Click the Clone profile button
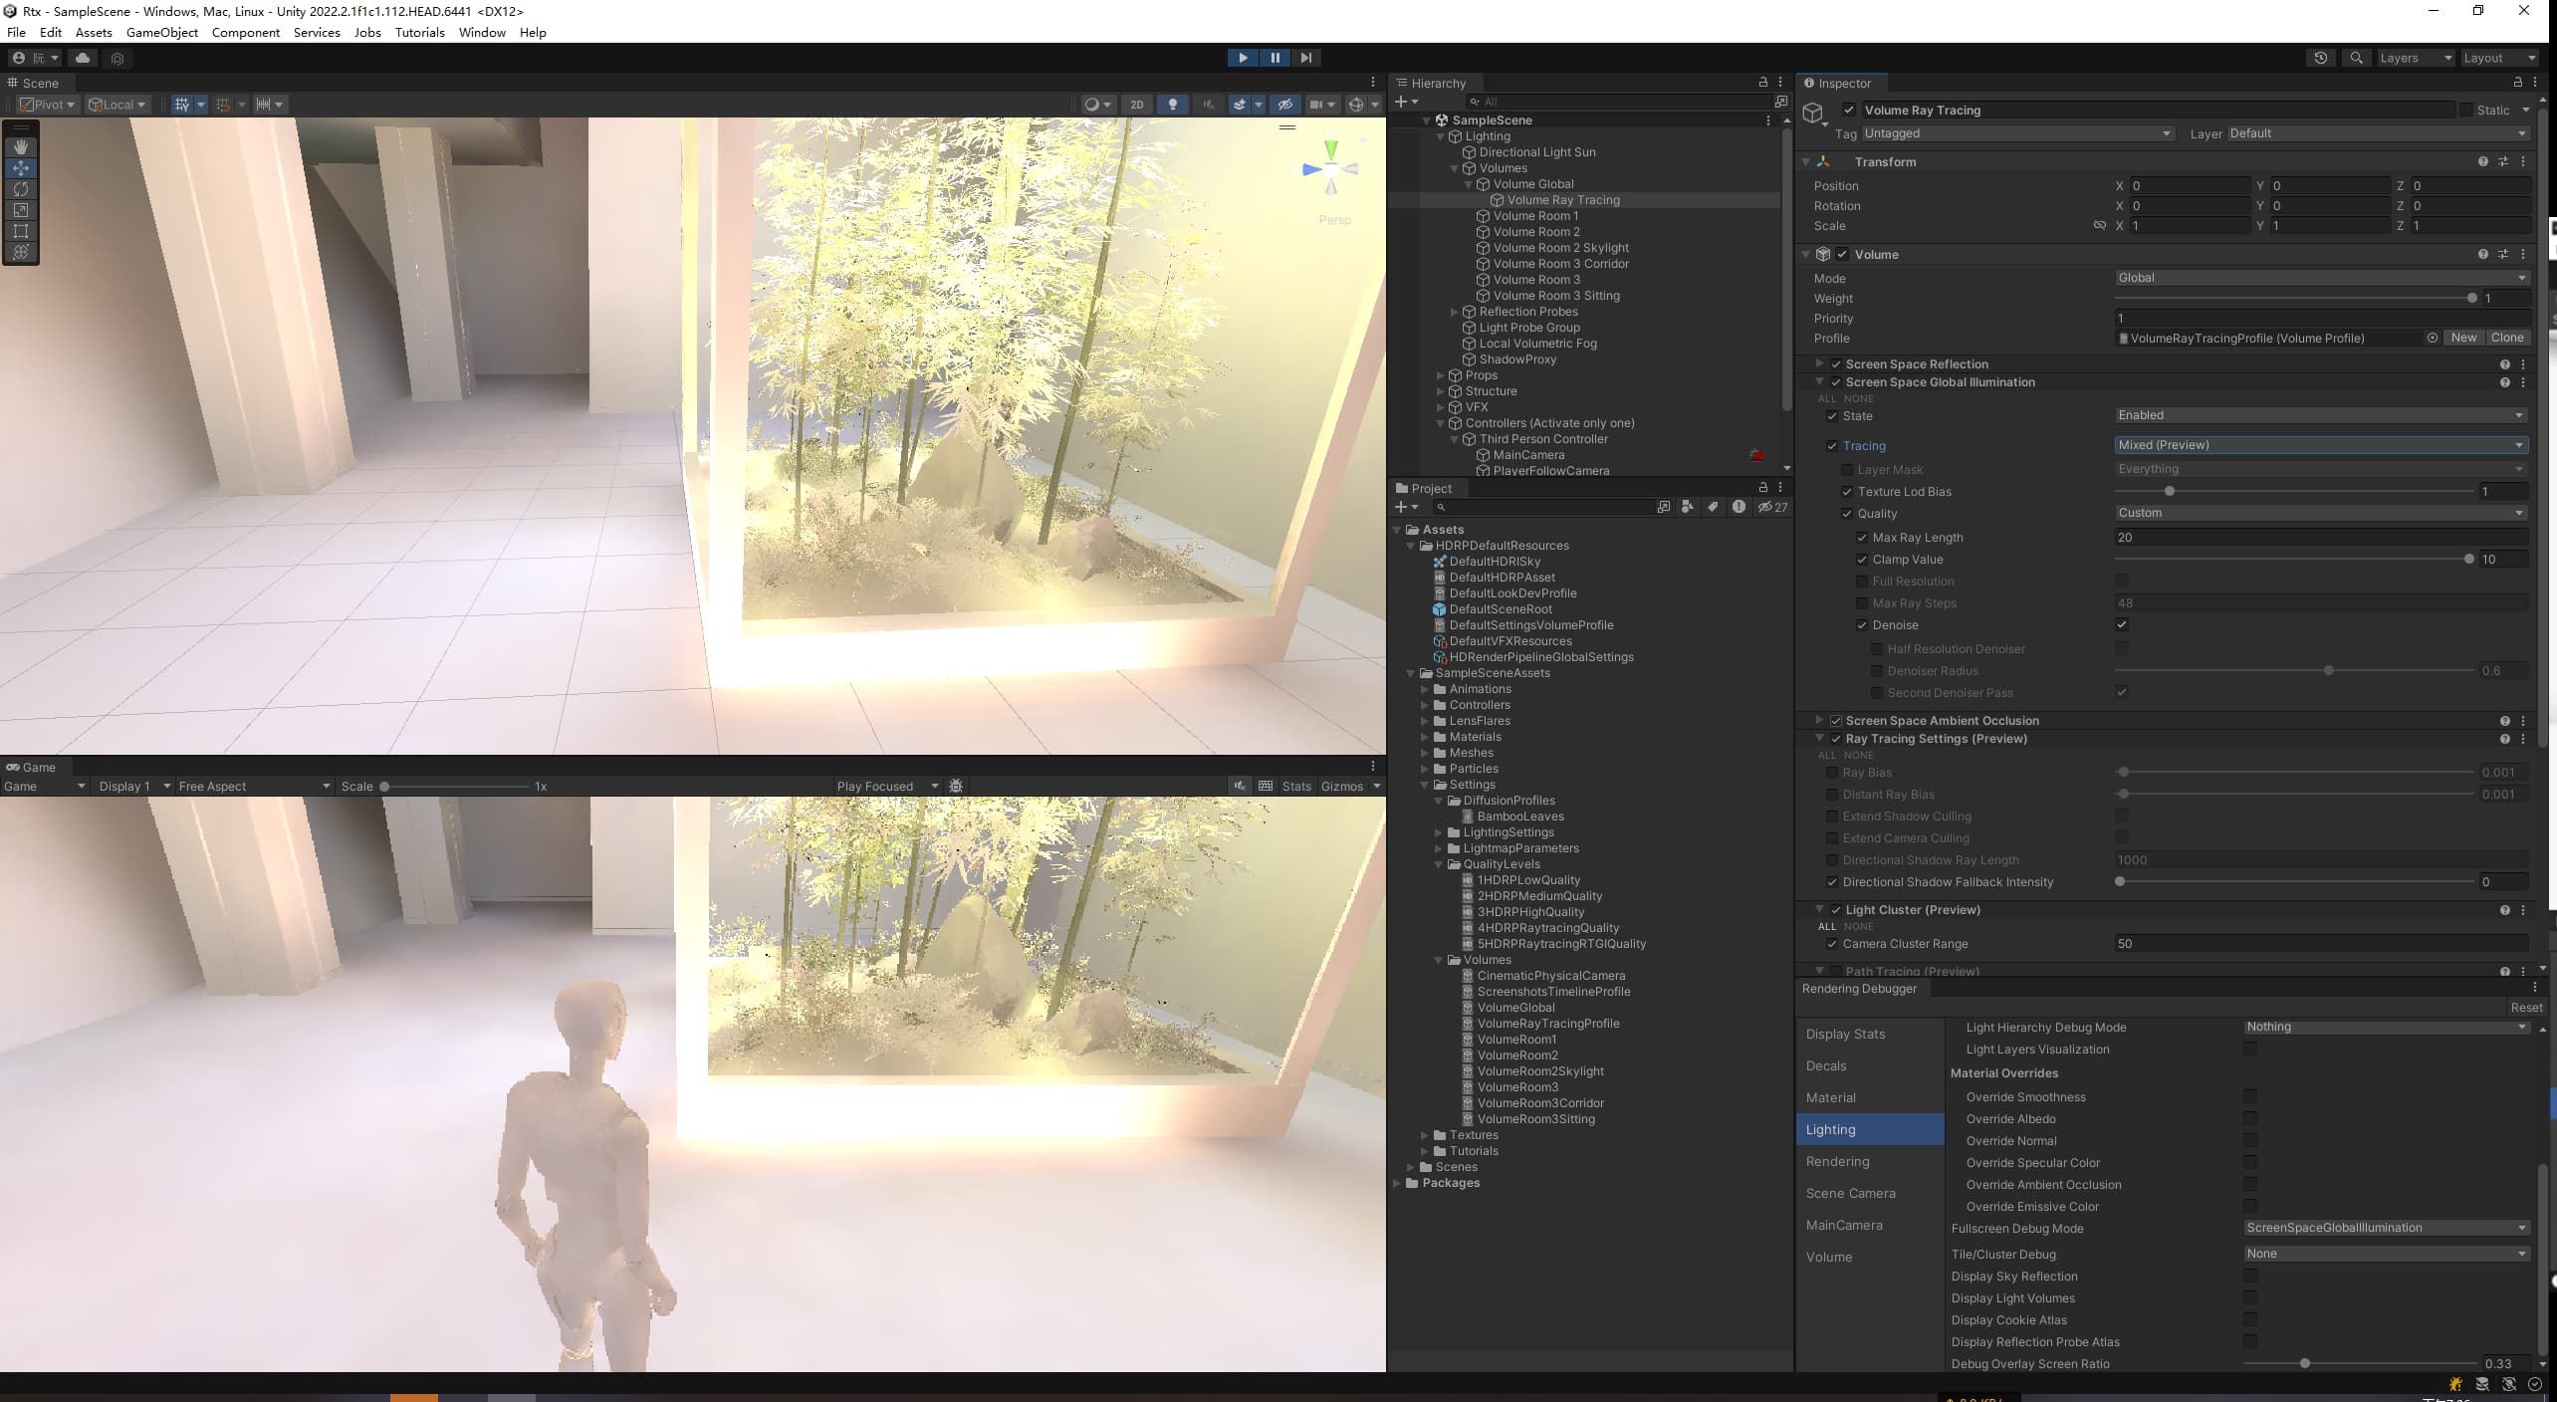Image resolution: width=2557 pixels, height=1402 pixels. click(2507, 338)
